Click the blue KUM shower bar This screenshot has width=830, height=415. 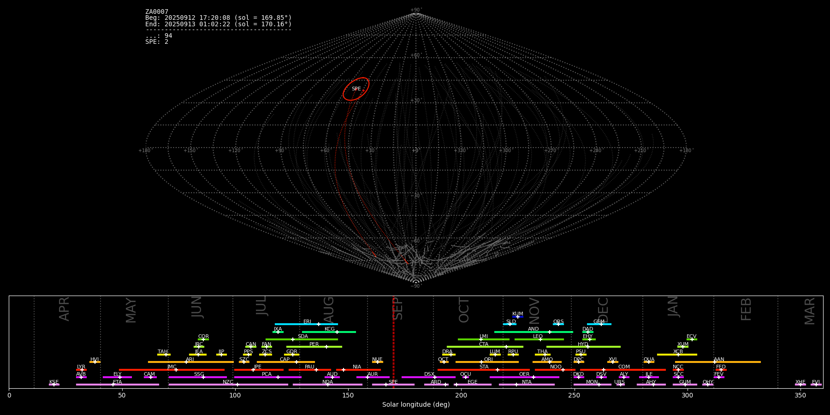pos(518,317)
